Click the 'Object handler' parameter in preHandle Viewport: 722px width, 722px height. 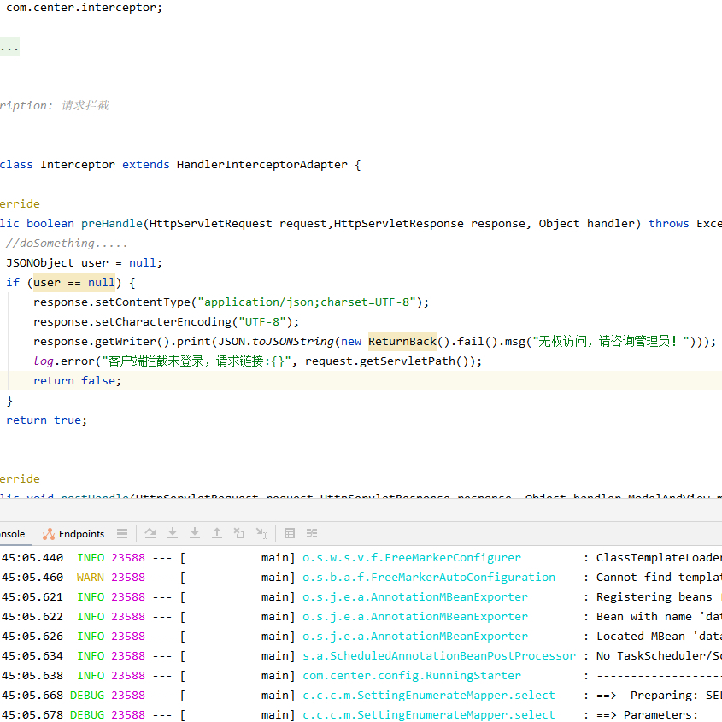pos(586,223)
